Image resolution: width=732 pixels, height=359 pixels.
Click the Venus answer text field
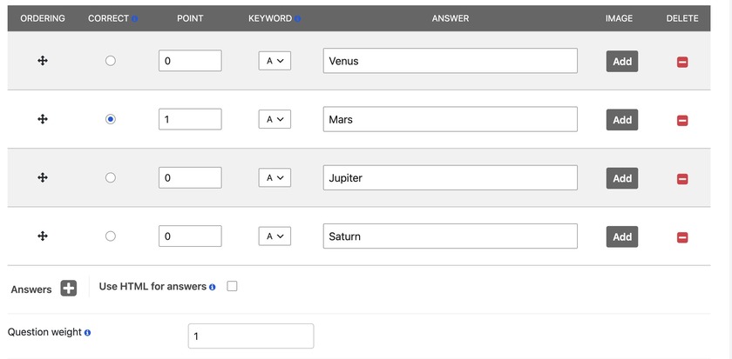pos(450,61)
